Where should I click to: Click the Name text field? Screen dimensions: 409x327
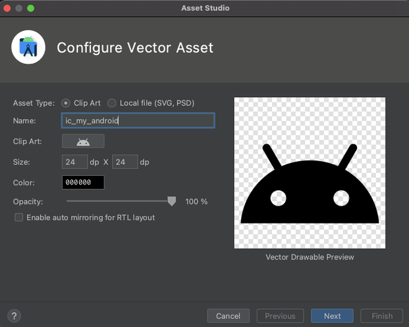pyautogui.click(x=138, y=121)
